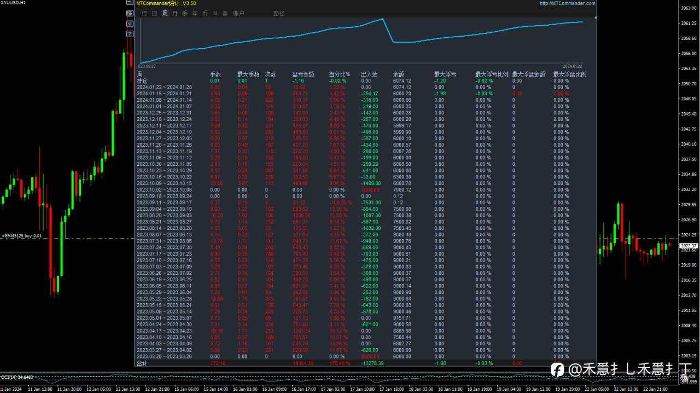This screenshot has height=393, width=700.
Task: Click the 路 path icon button
Action: [x=130, y=13]
